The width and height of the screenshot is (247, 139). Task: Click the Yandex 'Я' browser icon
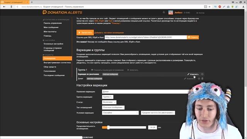11,7
